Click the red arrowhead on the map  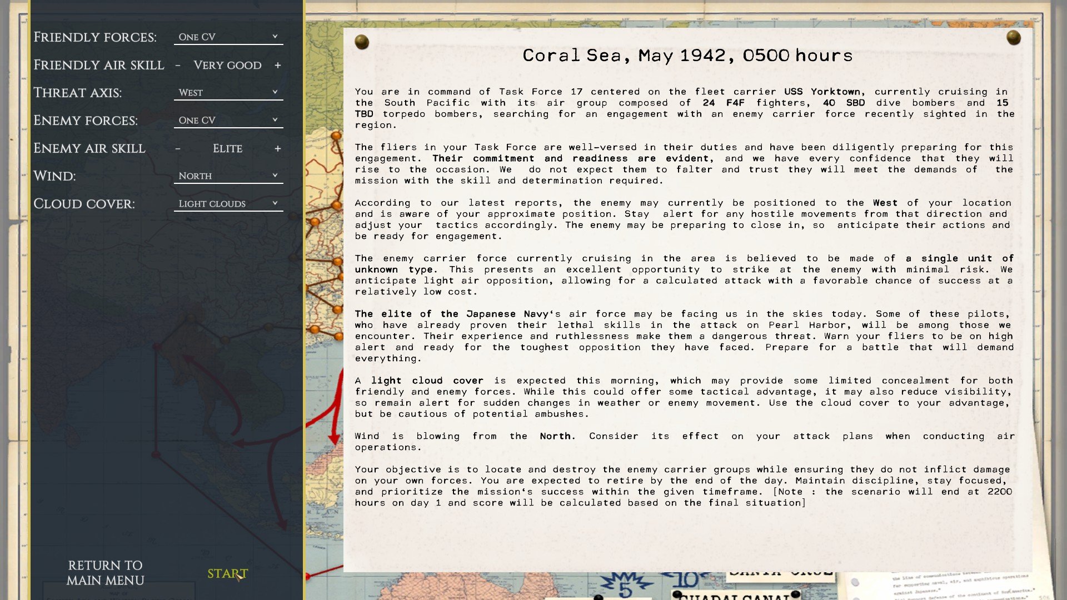(x=334, y=439)
